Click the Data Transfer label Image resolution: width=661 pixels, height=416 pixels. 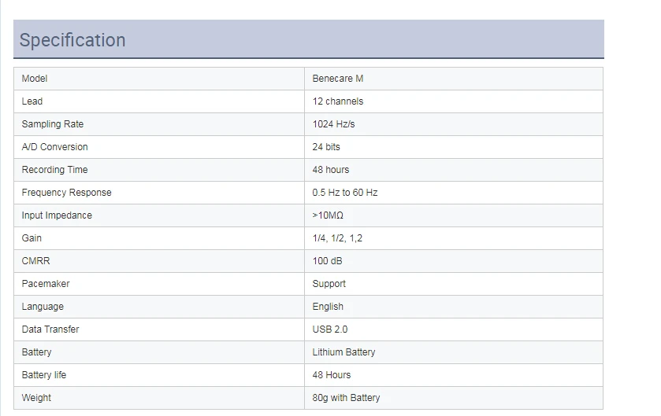pyautogui.click(x=50, y=329)
